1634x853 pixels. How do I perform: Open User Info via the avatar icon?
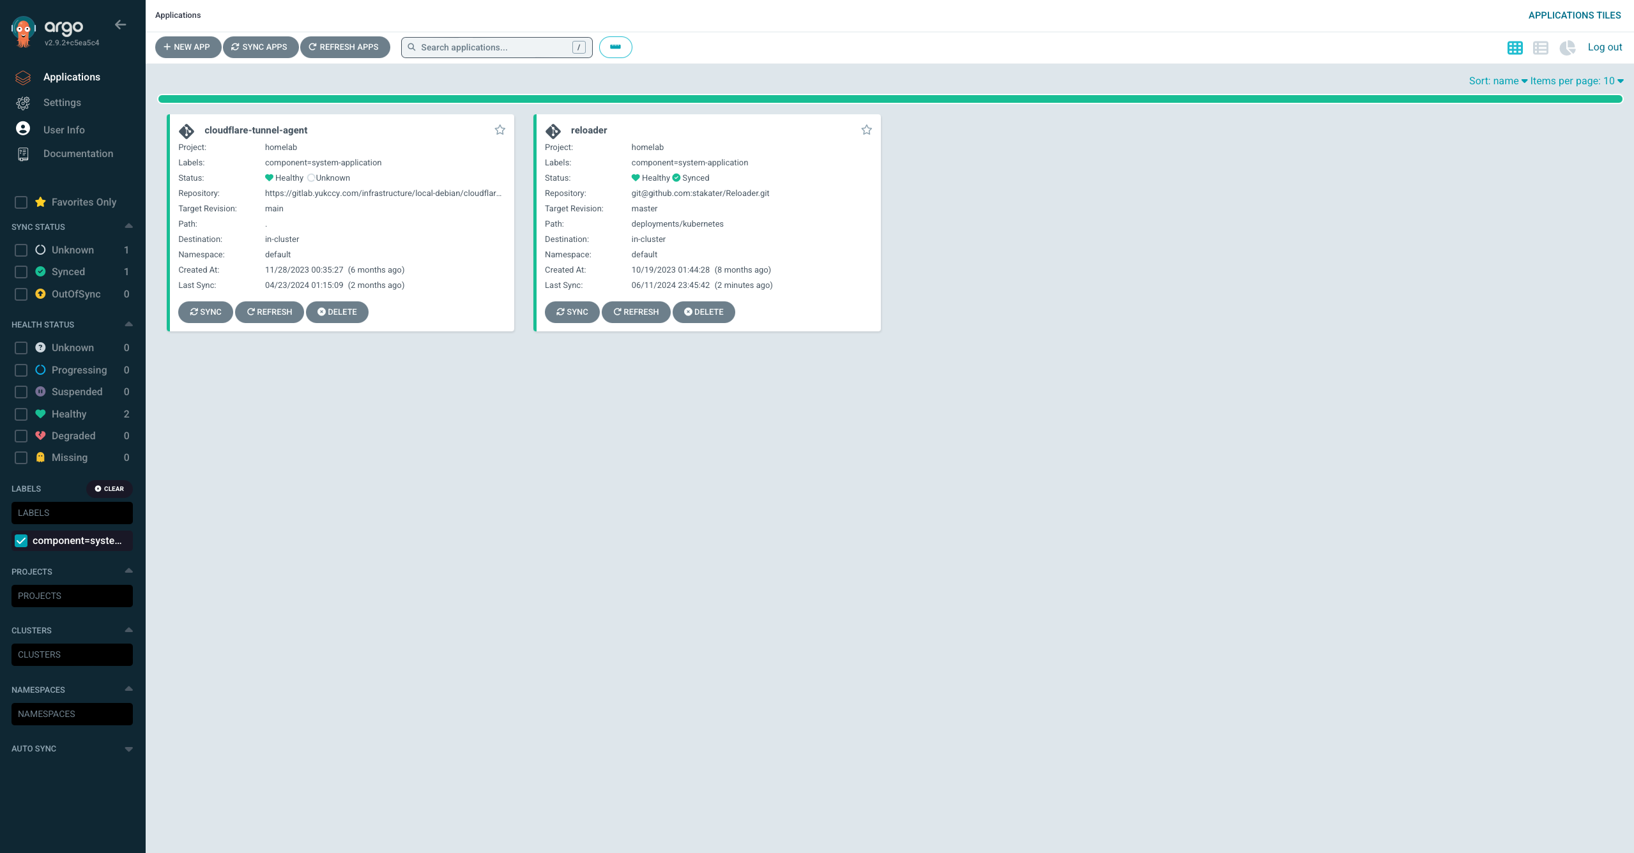point(23,128)
